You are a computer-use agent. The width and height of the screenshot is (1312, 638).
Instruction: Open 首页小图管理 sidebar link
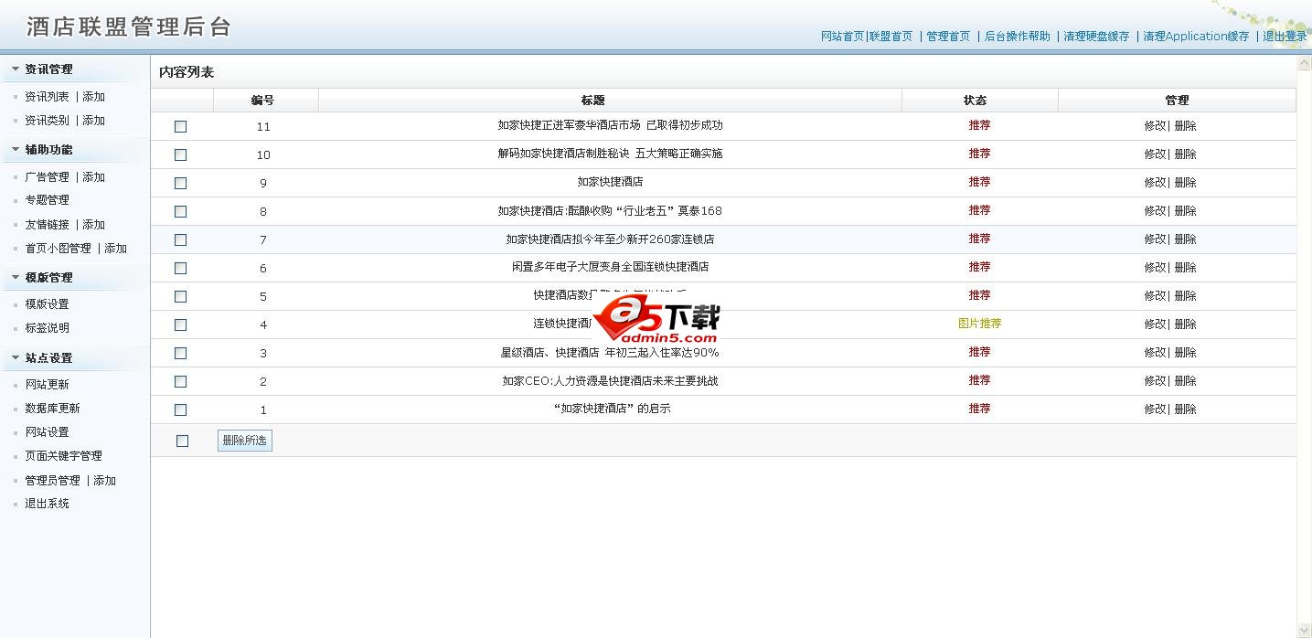[58, 249]
